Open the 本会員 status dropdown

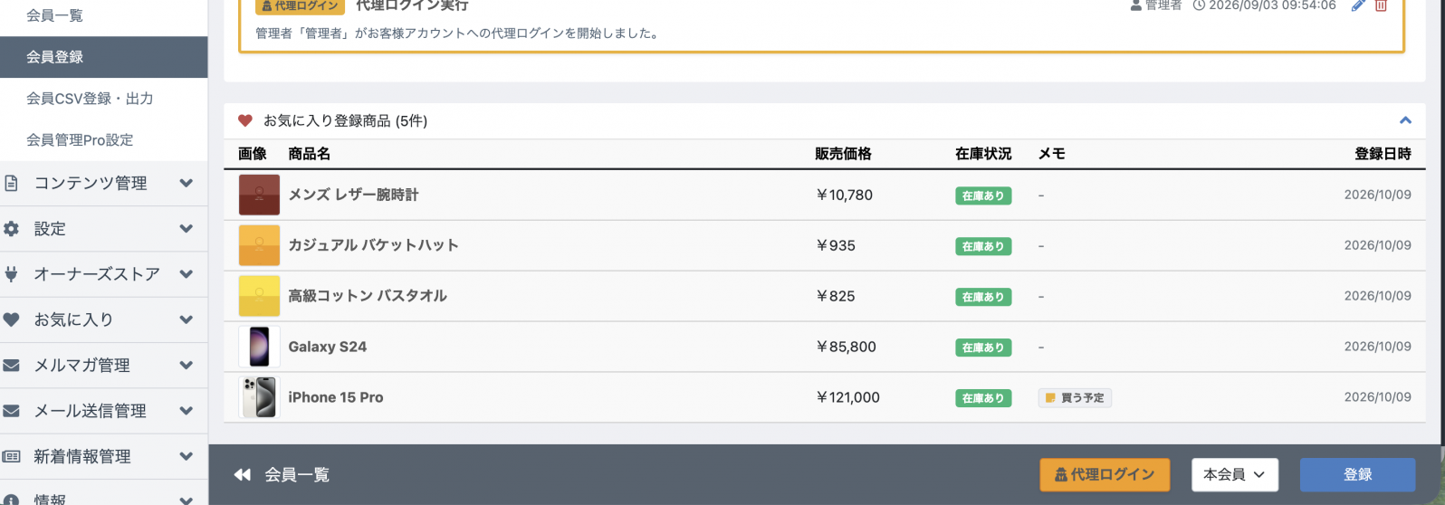pos(1235,475)
